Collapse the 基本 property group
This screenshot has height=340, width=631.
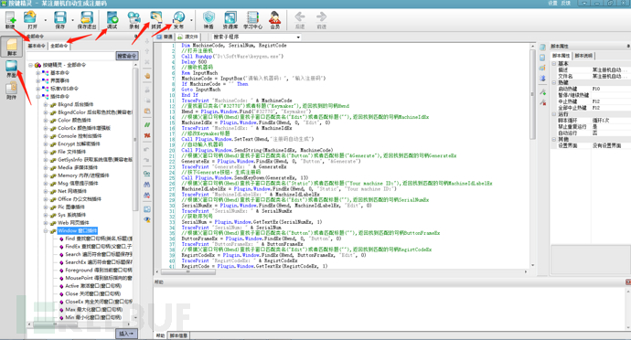click(554, 64)
